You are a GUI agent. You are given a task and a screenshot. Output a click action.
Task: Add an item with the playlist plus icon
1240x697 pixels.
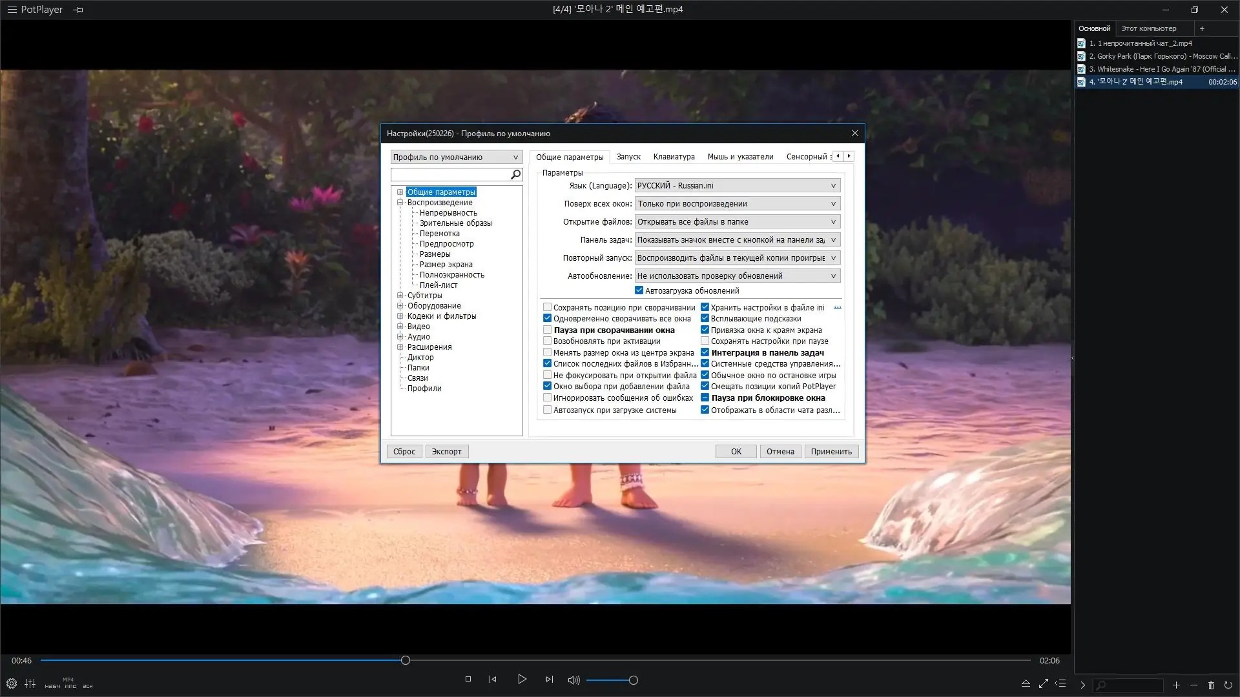point(1176,685)
